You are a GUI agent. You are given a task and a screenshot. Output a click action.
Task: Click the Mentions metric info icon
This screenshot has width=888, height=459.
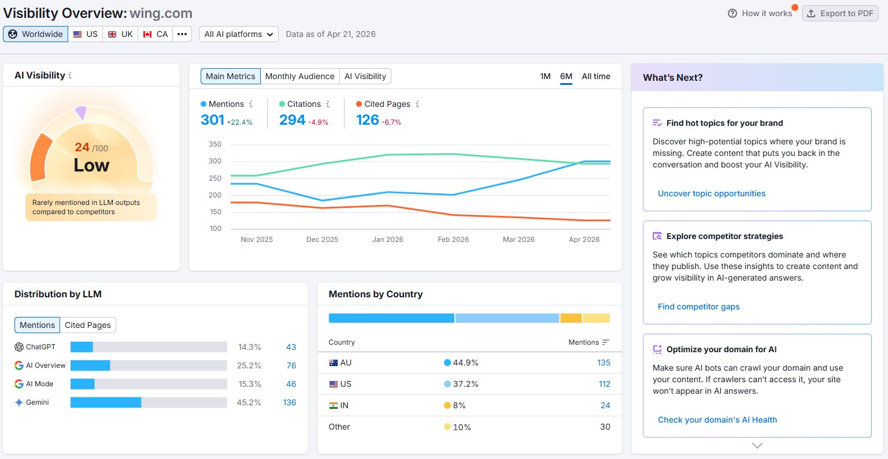tap(251, 104)
